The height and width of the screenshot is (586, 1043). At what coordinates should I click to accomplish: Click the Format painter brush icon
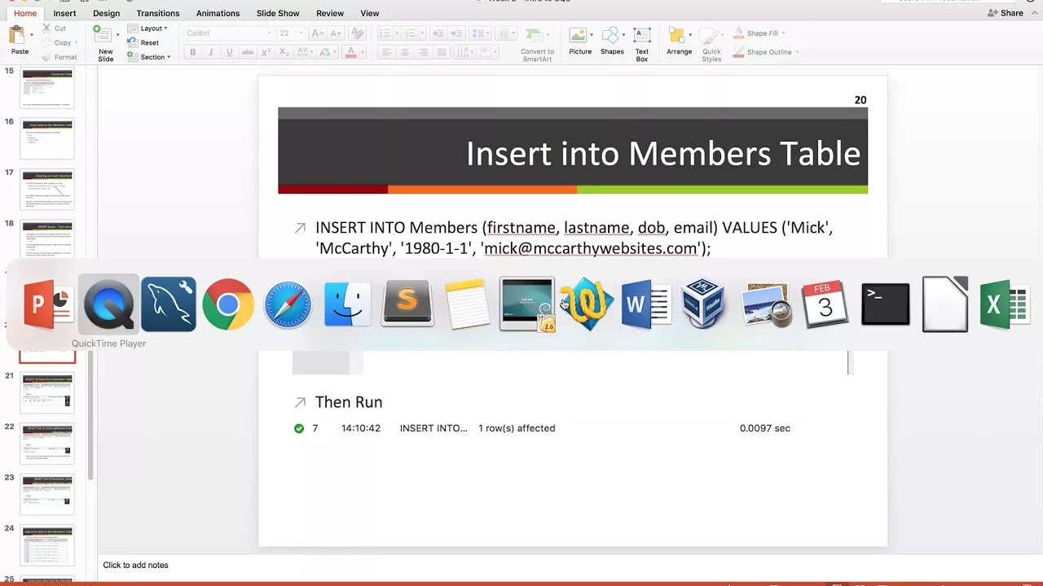[46, 57]
